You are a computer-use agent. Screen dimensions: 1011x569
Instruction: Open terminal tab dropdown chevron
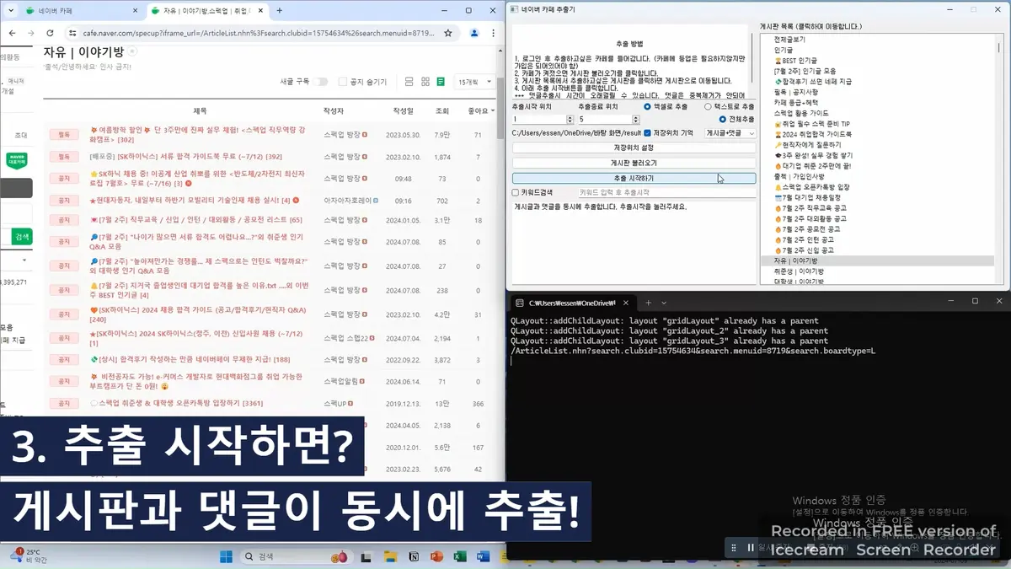coord(665,303)
